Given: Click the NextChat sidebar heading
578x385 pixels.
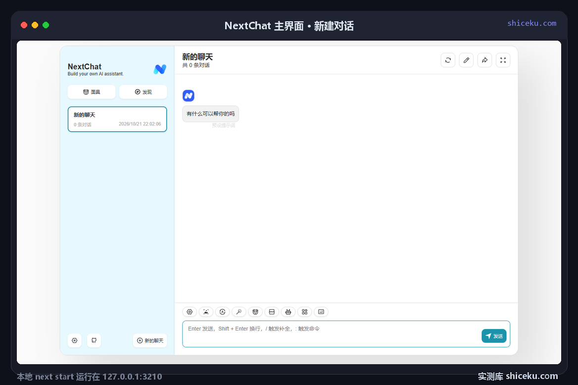Looking at the screenshot, I should coord(85,66).
